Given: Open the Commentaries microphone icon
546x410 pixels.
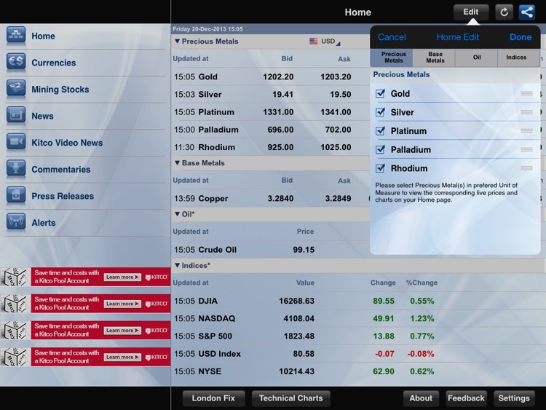Looking at the screenshot, I should (16, 169).
